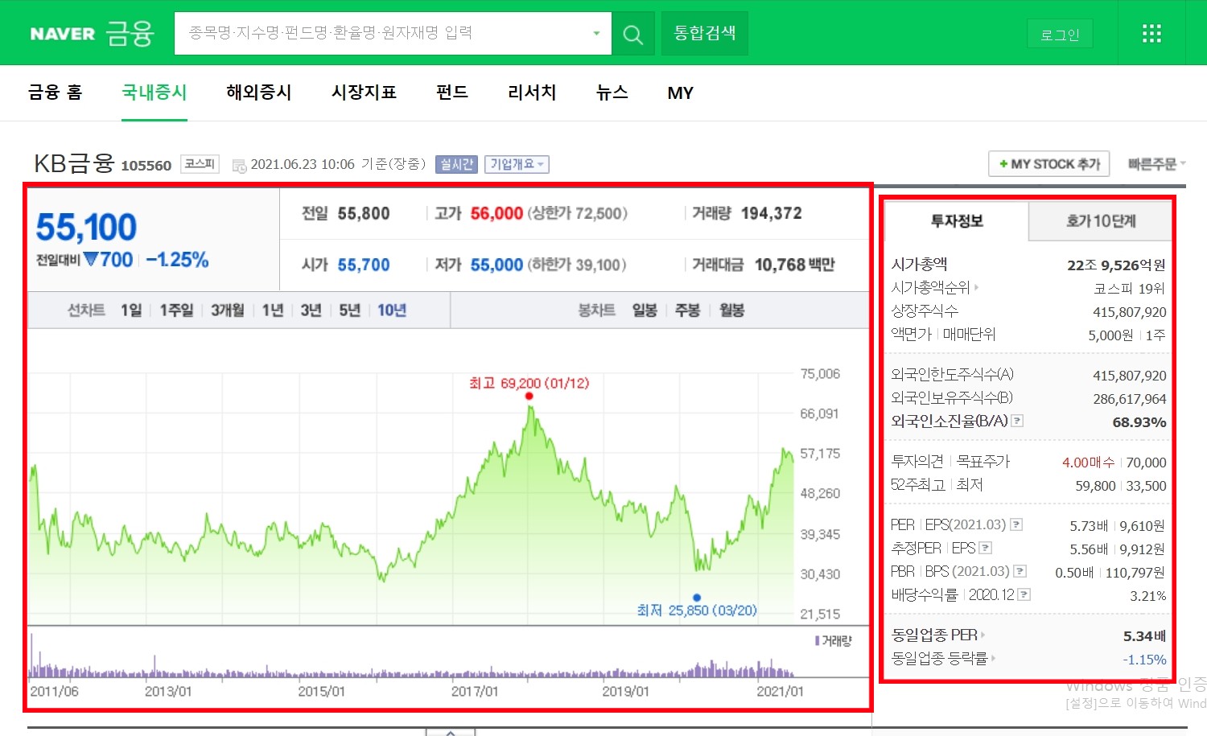
Task: Click the 거래량 volume chart legend
Action: point(834,641)
